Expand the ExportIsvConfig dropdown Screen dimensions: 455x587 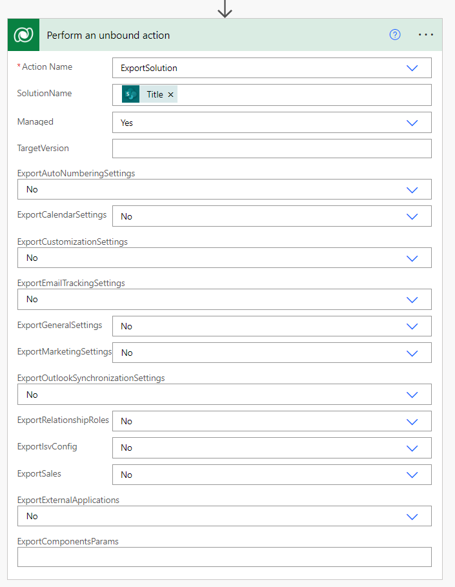412,448
